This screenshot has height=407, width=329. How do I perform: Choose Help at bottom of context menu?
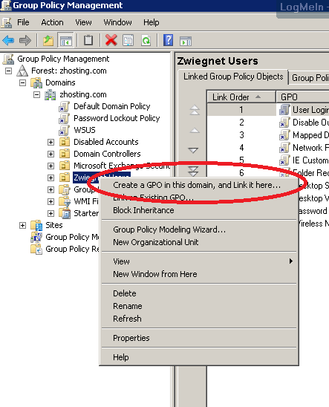(199, 357)
